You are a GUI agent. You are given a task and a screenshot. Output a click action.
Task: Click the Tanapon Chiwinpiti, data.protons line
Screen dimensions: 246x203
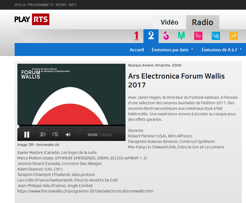pos(56,174)
